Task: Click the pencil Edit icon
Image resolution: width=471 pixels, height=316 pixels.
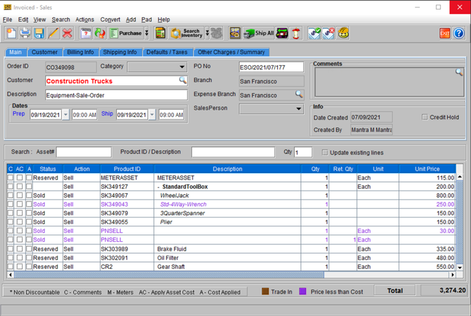Action: [x=53, y=33]
